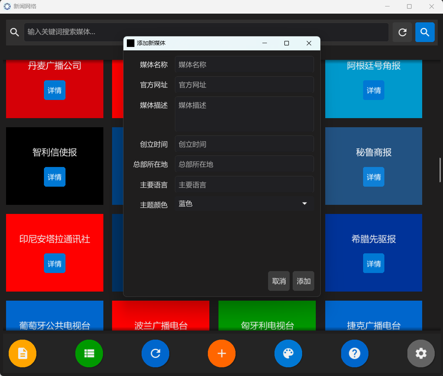The height and width of the screenshot is (376, 443).
Task: Open the yellow document button in bottom bar
Action: (x=23, y=353)
